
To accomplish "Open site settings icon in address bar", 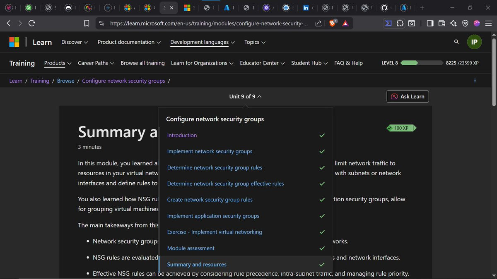I will tap(101, 24).
